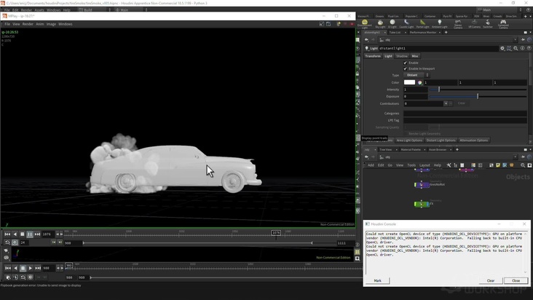Click the parameter gear settings icon
533x300 pixels.
pos(502,48)
